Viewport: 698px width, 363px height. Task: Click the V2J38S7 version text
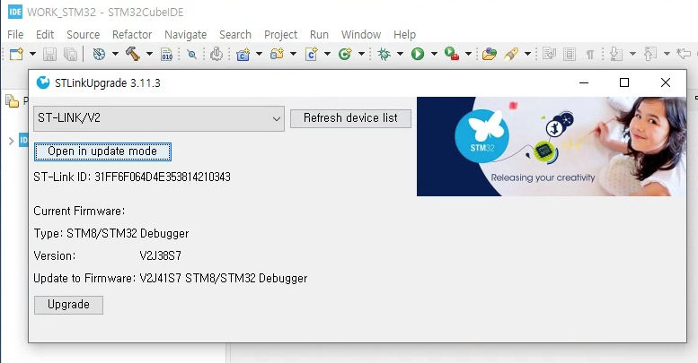point(160,256)
